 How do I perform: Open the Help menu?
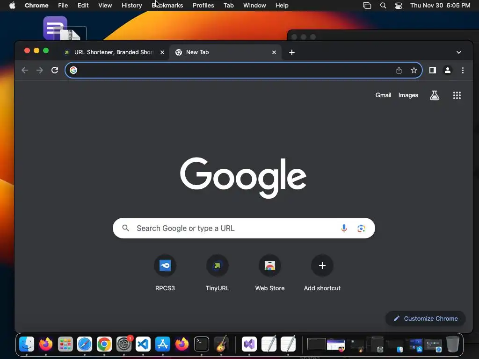pos(282,5)
